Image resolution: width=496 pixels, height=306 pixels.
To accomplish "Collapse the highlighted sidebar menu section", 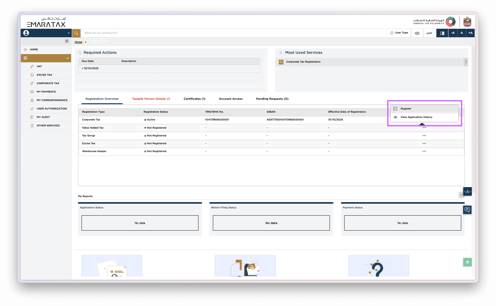I will pos(68,58).
